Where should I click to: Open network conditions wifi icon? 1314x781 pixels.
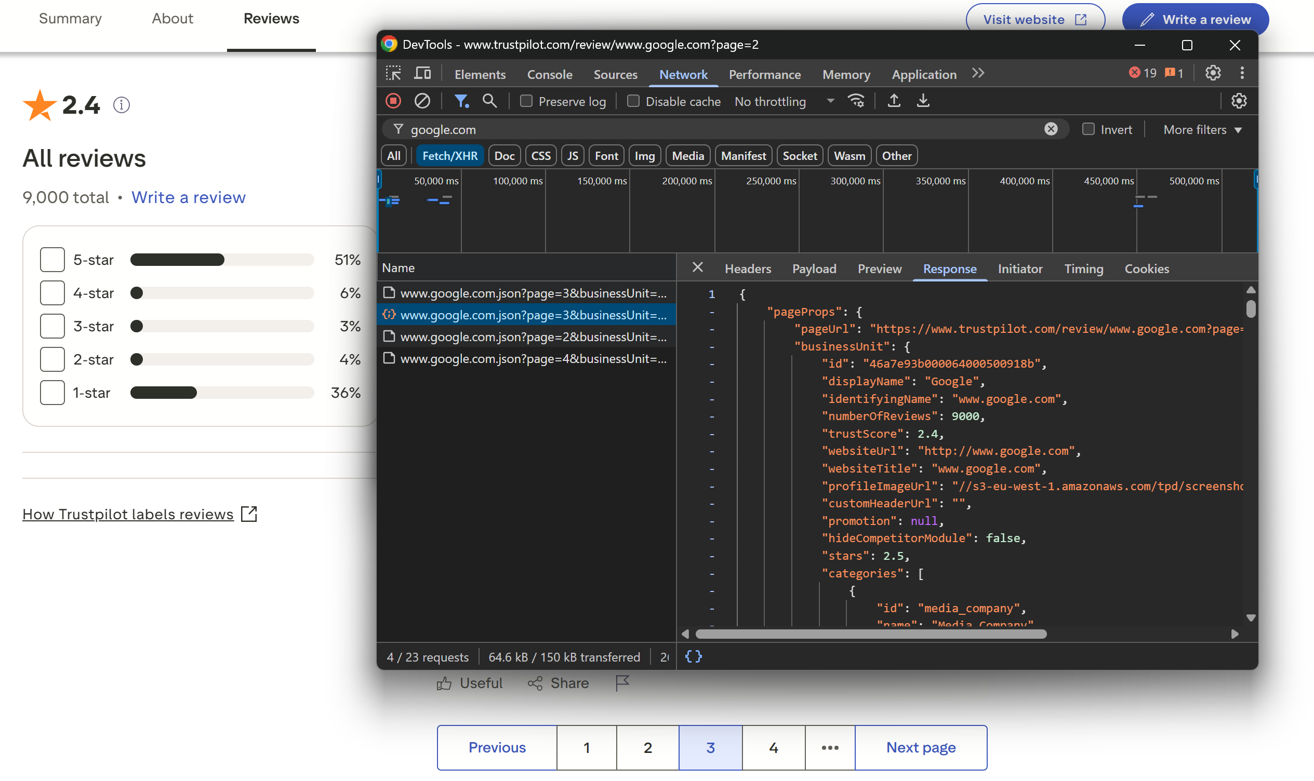pos(856,101)
